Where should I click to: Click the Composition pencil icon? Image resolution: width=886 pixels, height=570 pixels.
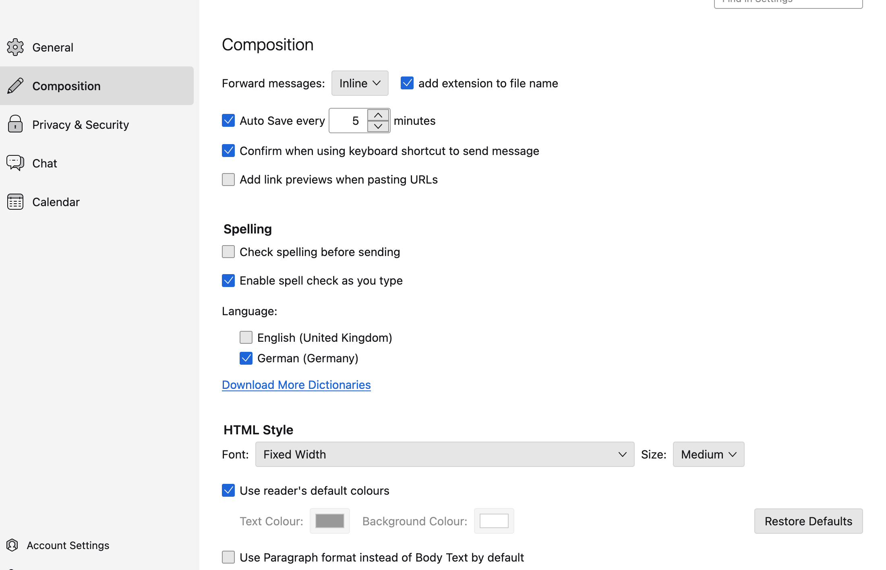tap(15, 86)
